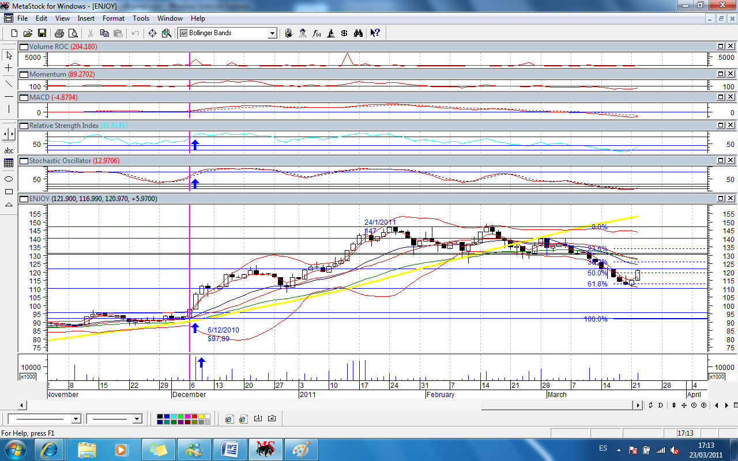Click the palette left-right scroll arrows
The width and height of the screenshot is (738, 461).
pyautogui.click(x=9, y=134)
